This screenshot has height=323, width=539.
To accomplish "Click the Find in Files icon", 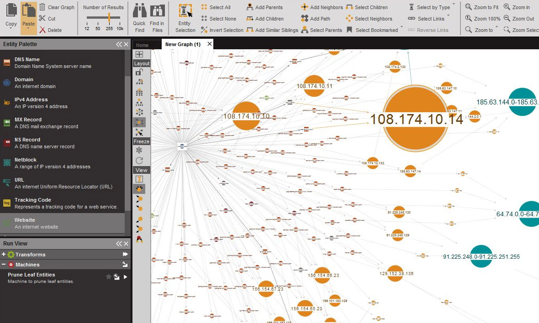I will point(157,11).
